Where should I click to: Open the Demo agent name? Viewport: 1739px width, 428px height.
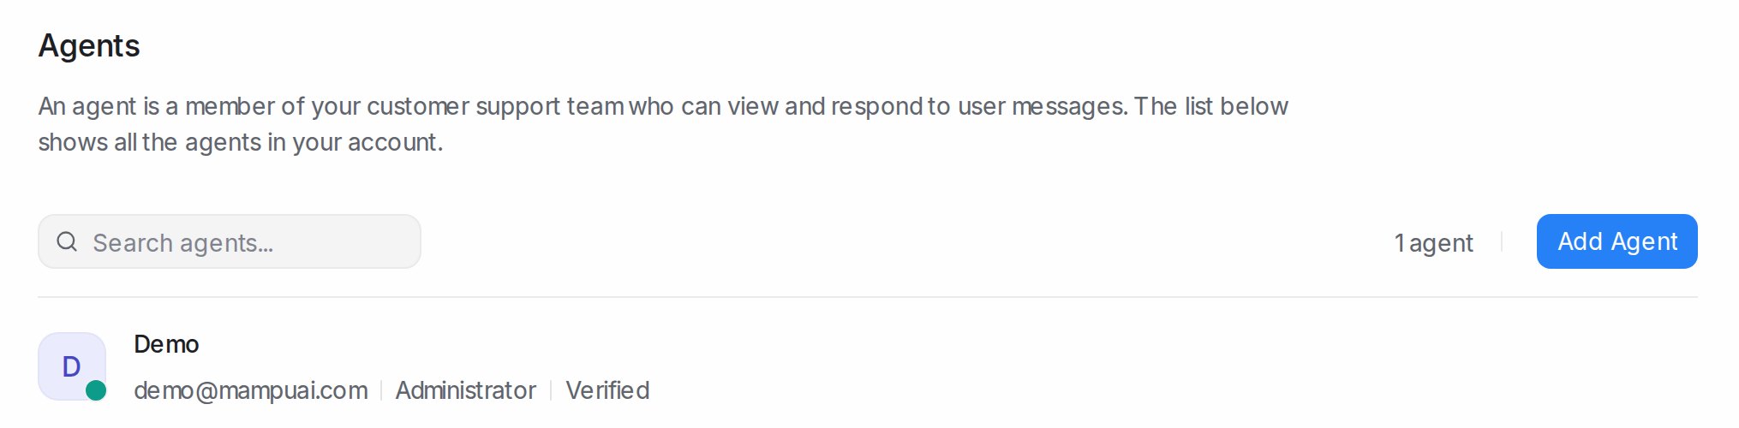point(166,344)
